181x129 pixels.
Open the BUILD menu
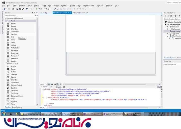click(30, 6)
